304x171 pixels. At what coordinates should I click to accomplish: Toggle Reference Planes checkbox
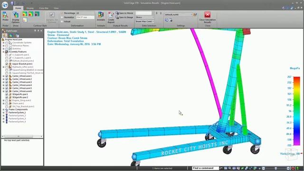pos(7,46)
